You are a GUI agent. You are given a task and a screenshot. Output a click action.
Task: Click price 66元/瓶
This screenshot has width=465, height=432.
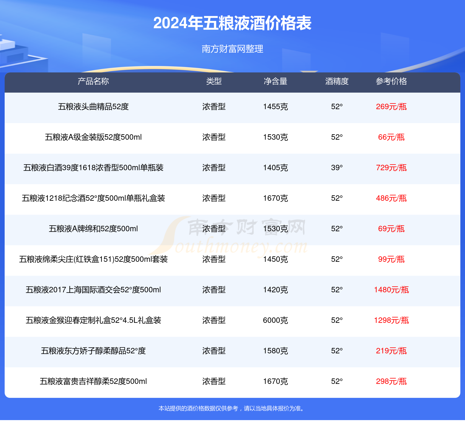(391, 137)
